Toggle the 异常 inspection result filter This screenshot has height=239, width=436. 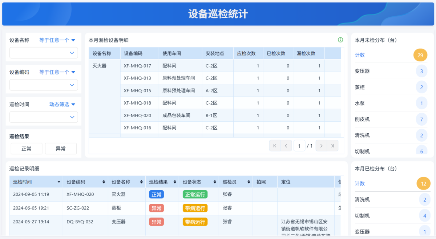[61, 149]
